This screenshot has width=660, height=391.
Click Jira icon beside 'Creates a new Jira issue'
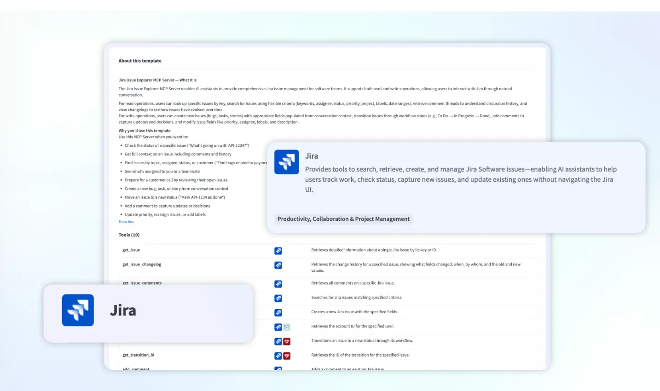click(x=278, y=312)
